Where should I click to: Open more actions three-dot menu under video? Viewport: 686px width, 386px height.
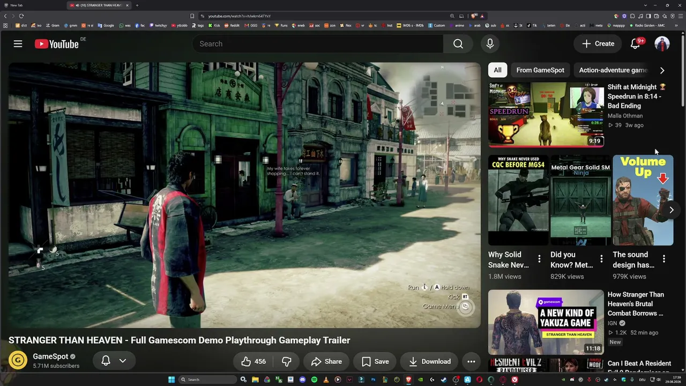click(471, 361)
